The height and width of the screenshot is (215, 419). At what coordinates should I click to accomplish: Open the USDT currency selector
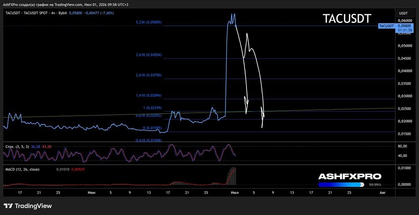pyautogui.click(x=403, y=13)
